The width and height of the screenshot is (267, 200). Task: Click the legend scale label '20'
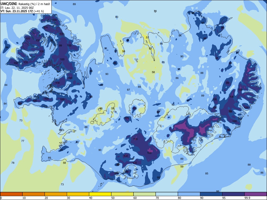[x=46, y=198]
